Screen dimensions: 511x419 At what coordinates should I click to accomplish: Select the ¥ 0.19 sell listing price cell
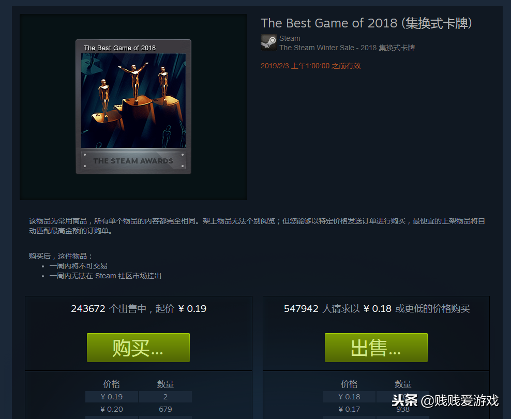point(112,397)
